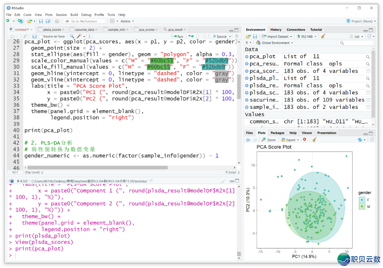
Task: Expand the pca_plot object in Environment
Action: pyautogui.click(x=247, y=56)
